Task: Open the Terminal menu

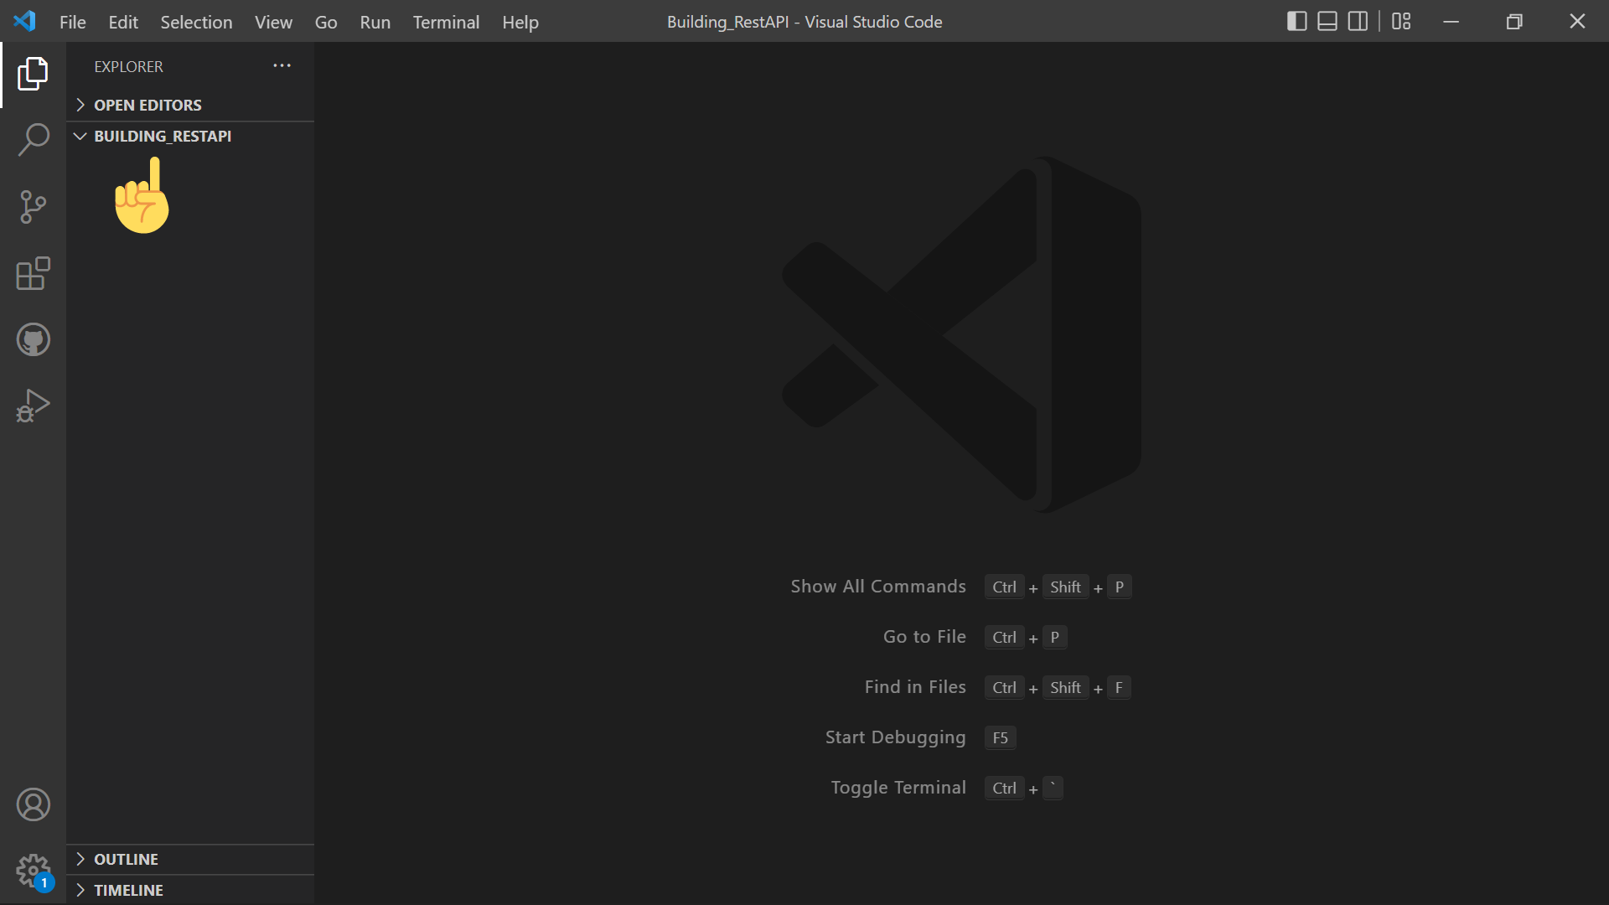Action: [446, 22]
